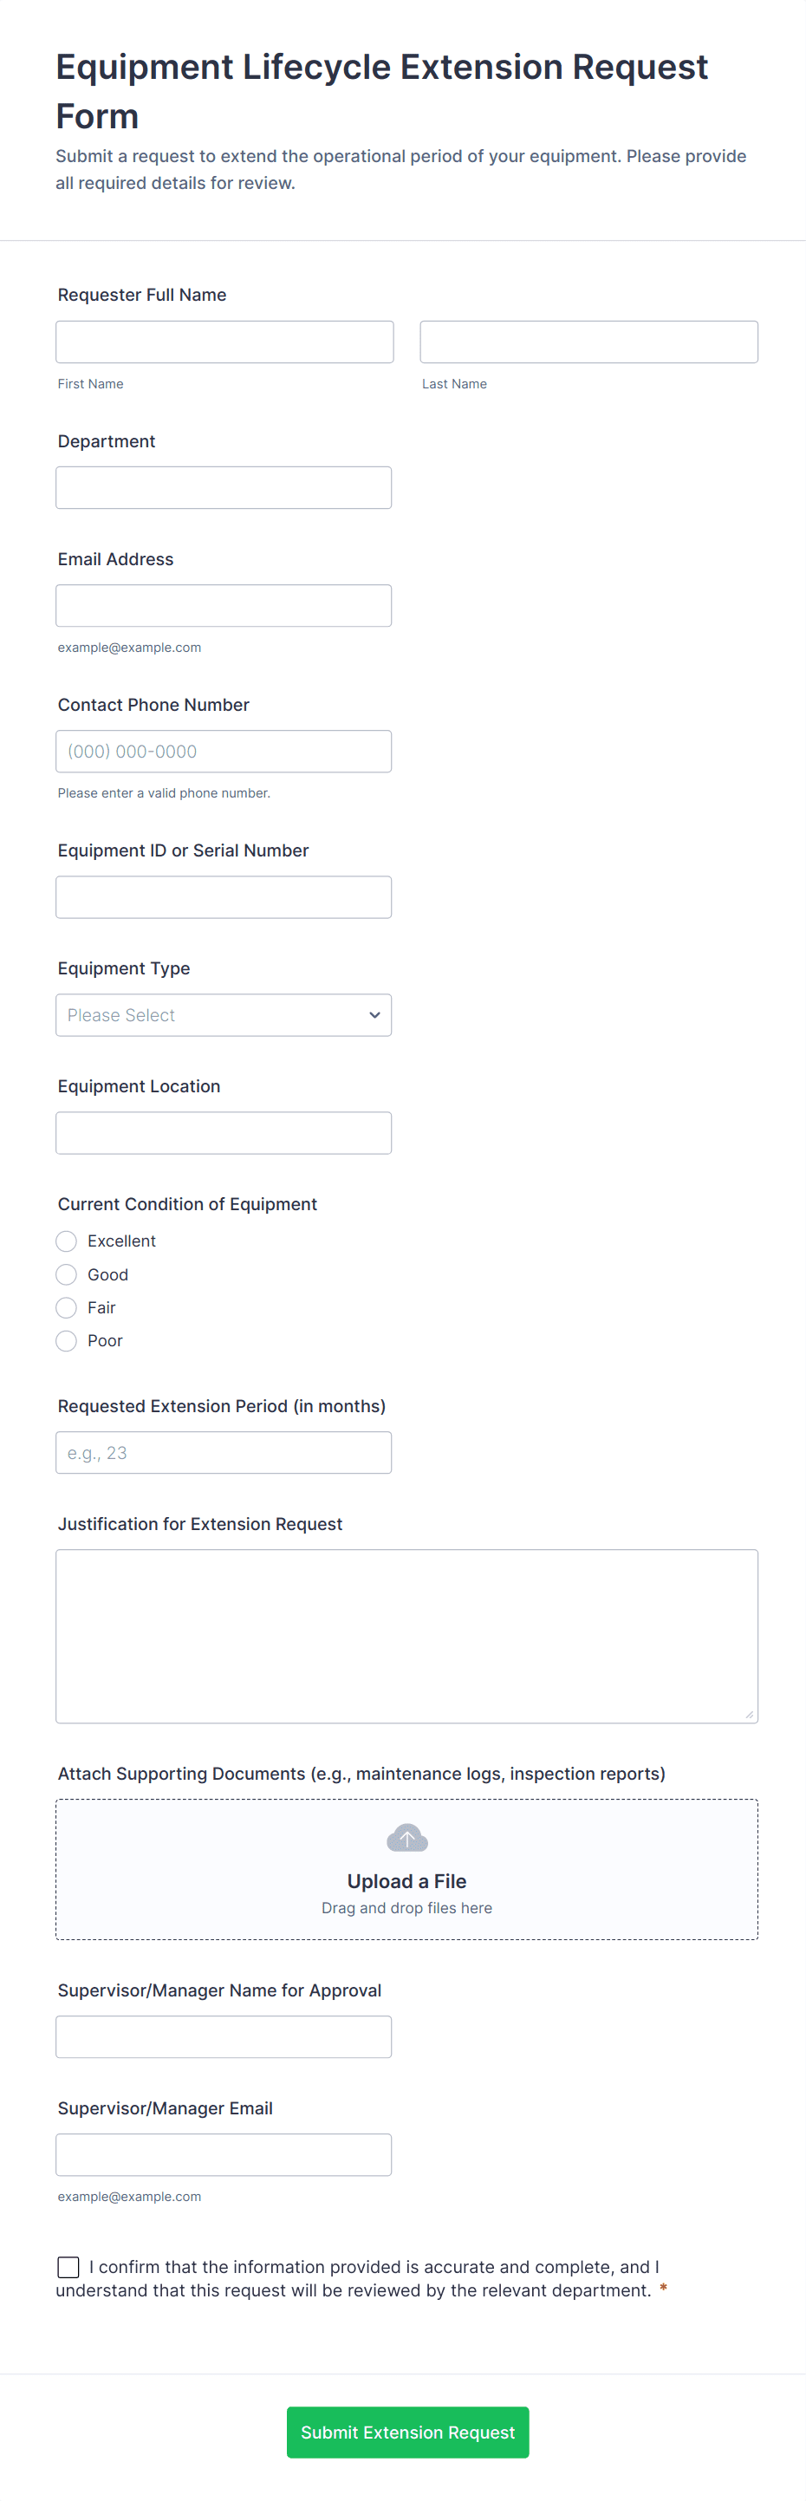Click the Upload a File area

[x=406, y=1879]
